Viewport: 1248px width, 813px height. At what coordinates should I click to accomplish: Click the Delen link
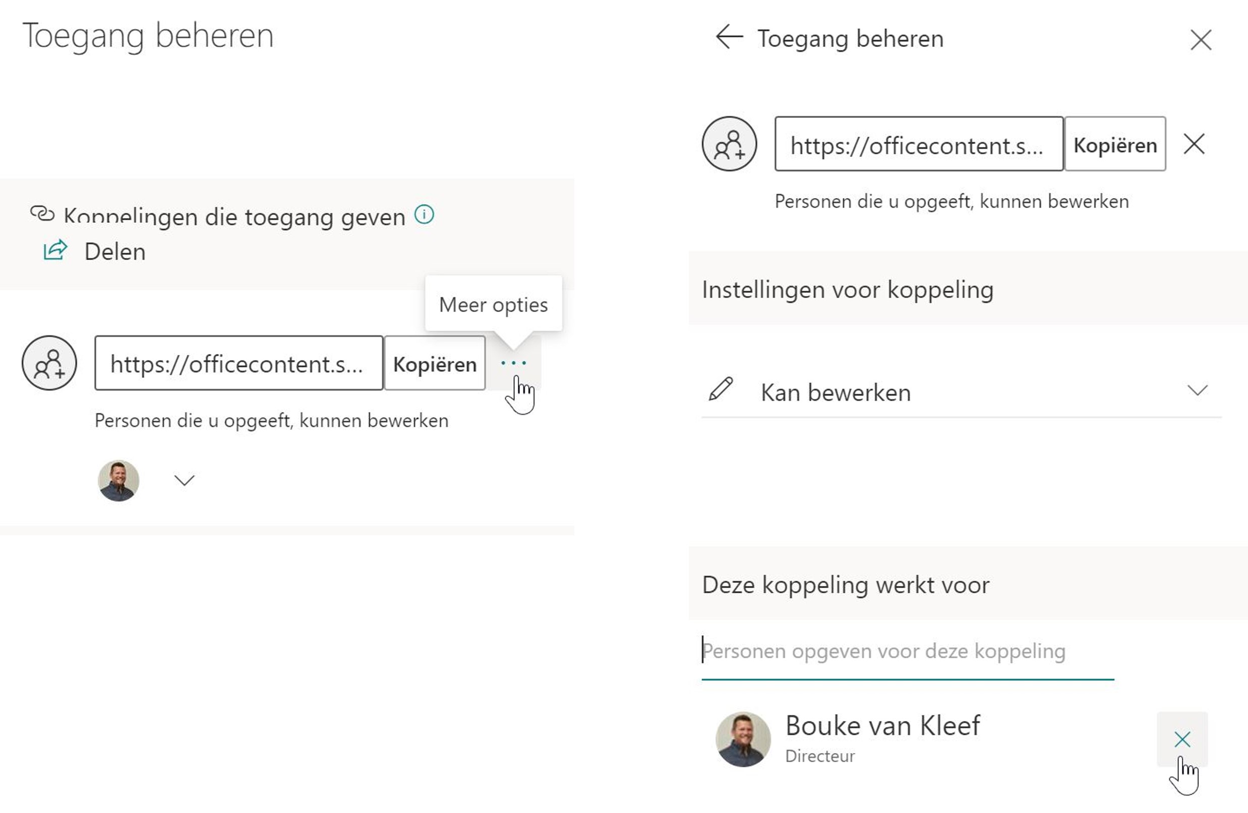pyautogui.click(x=115, y=252)
